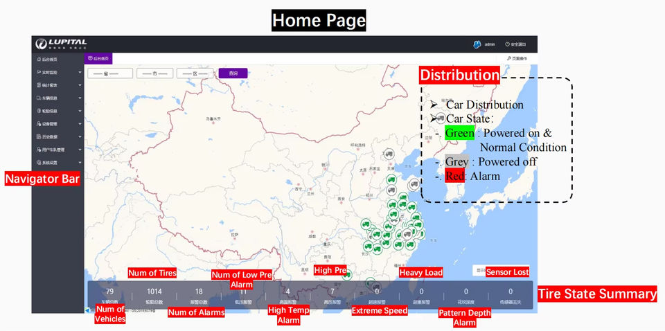Click the 用户车队管理 user fleet sidebar icon
The image size is (665, 331).
39,150
